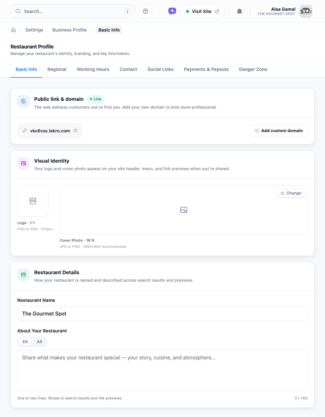Screen dimensions: 325x417
Task: Upload a logo via storefront placeholder
Action: (33, 201)
